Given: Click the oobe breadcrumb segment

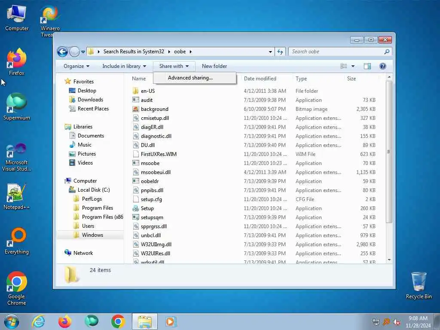Looking at the screenshot, I should click(180, 52).
